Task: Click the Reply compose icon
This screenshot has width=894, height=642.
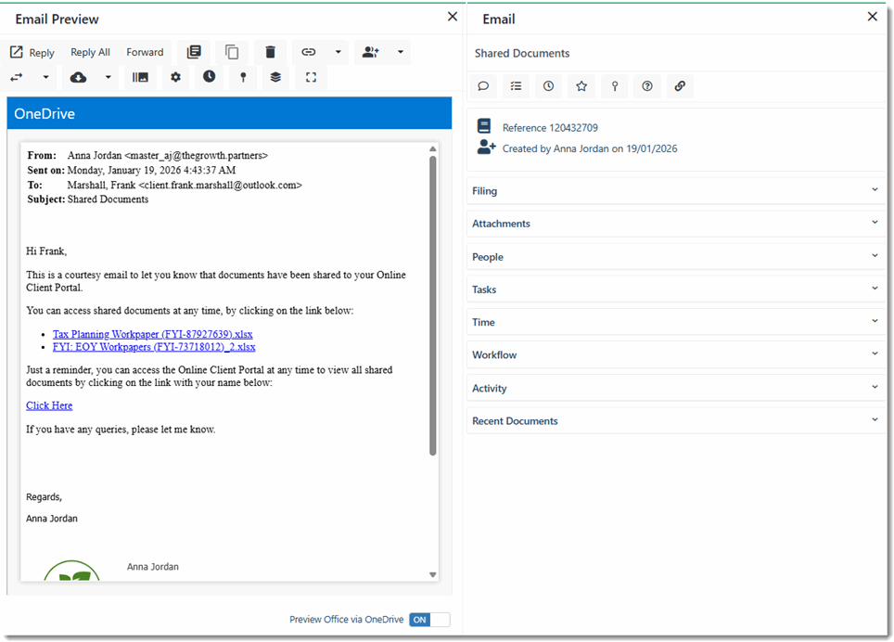Action: coord(17,52)
